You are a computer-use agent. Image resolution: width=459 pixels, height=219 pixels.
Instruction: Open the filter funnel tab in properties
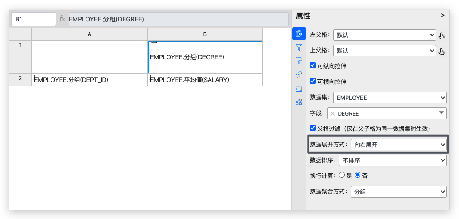pyautogui.click(x=299, y=47)
